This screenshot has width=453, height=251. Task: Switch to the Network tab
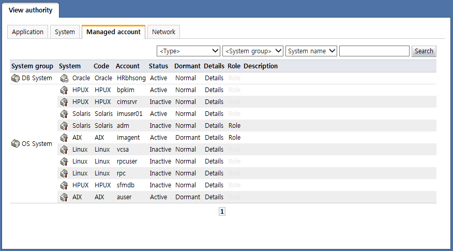click(x=163, y=32)
